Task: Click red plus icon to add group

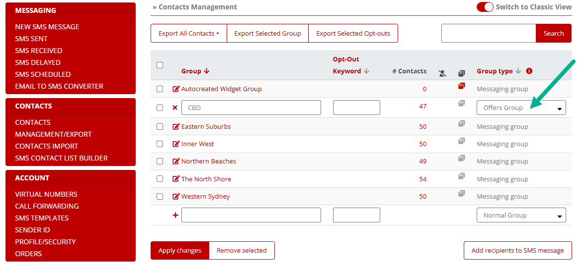Action: pyautogui.click(x=175, y=215)
